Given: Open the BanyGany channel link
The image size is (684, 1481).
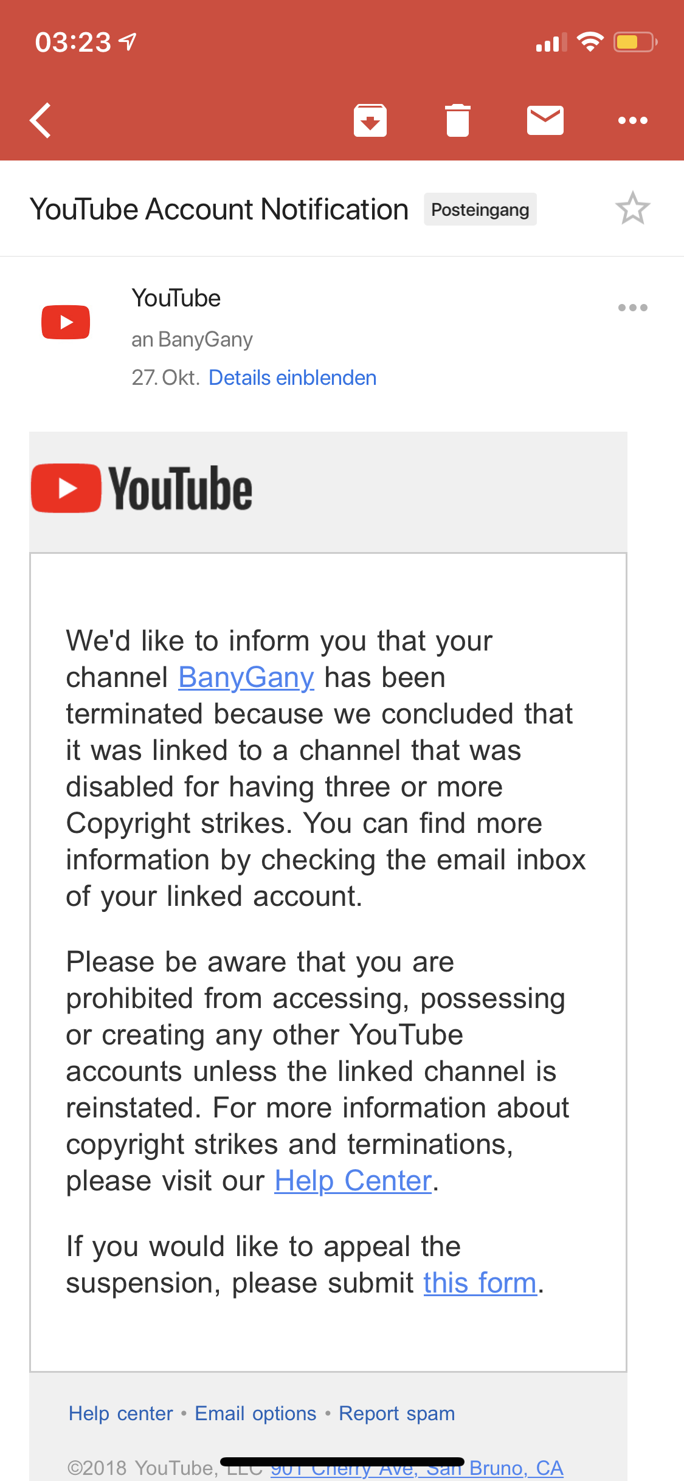Looking at the screenshot, I should coord(246,677).
